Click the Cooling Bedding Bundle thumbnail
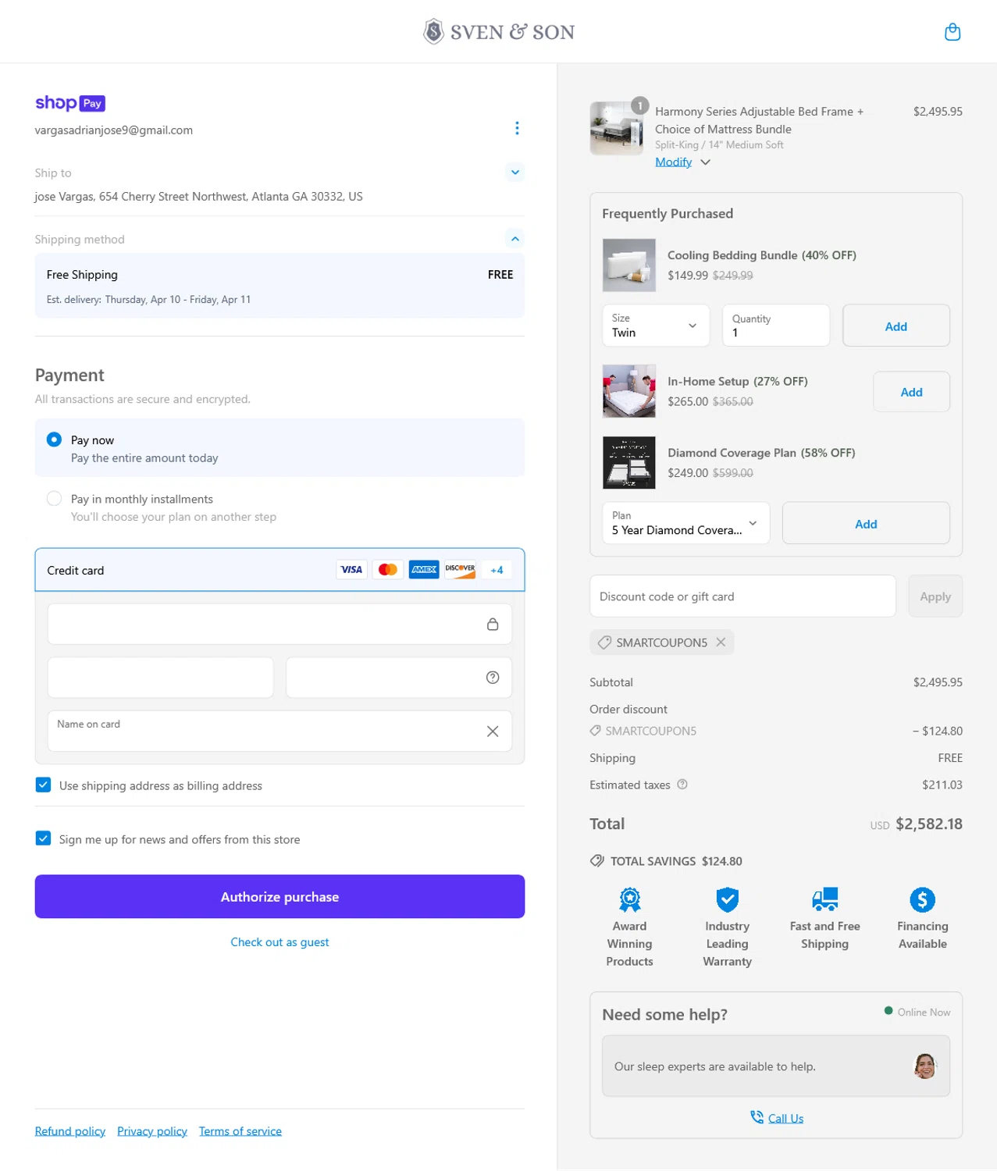The width and height of the screenshot is (997, 1171). [629, 265]
